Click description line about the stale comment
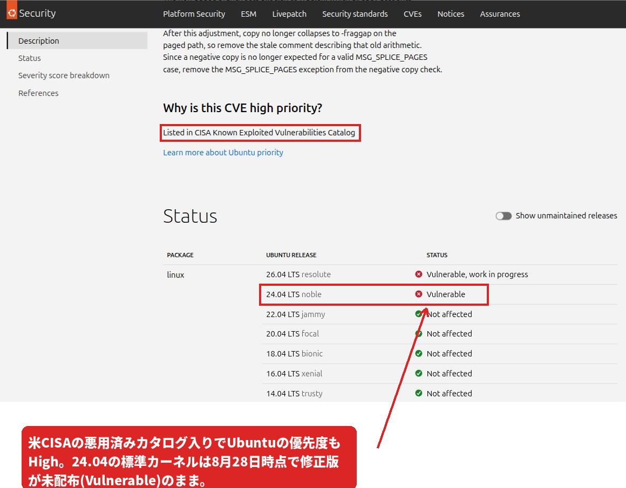This screenshot has width=626, height=488. (x=292, y=45)
